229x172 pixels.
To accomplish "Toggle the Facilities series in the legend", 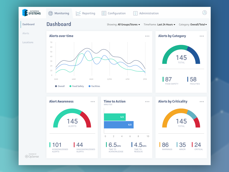I will [x=94, y=86].
